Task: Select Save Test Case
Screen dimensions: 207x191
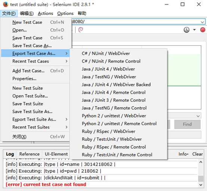Action: tap(35, 38)
